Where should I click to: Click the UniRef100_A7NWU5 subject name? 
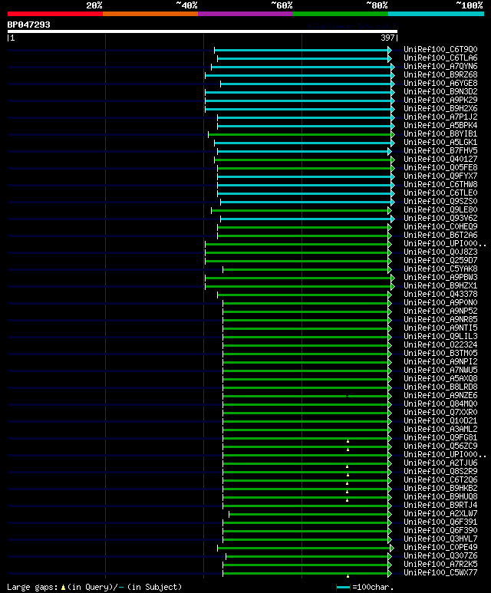click(440, 371)
